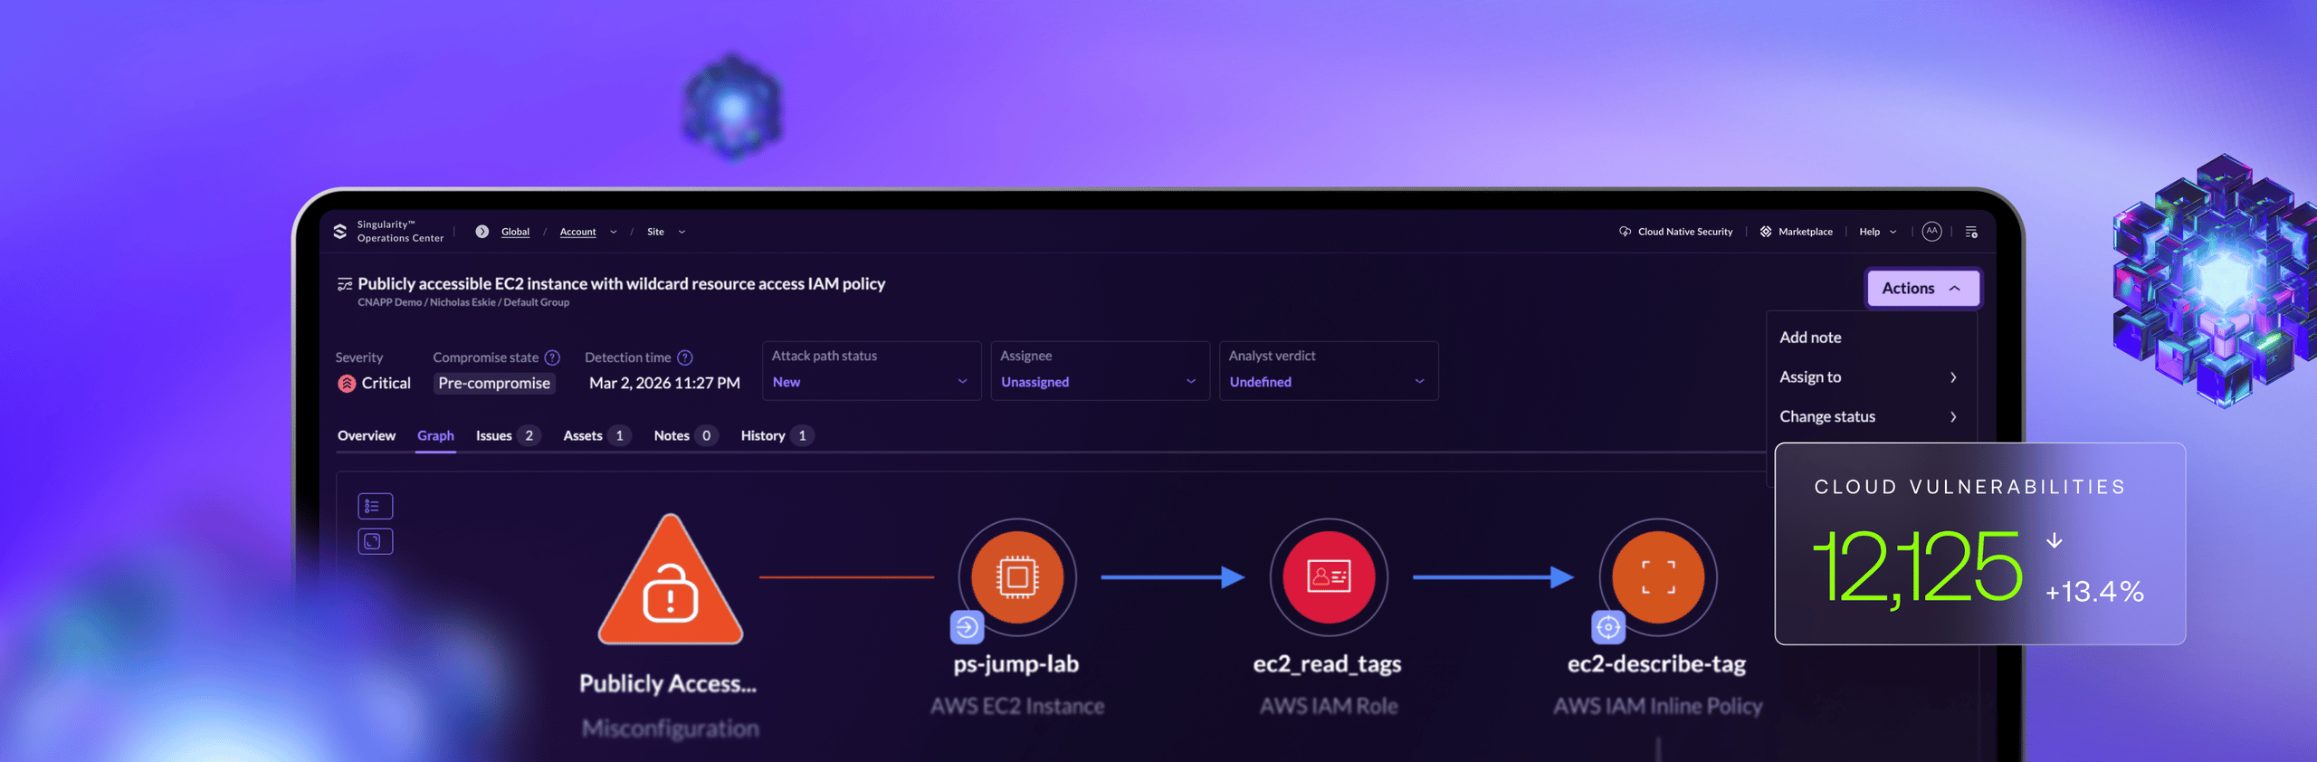Click the scope arrow icon beside Global
The height and width of the screenshot is (762, 2317).
(482, 232)
